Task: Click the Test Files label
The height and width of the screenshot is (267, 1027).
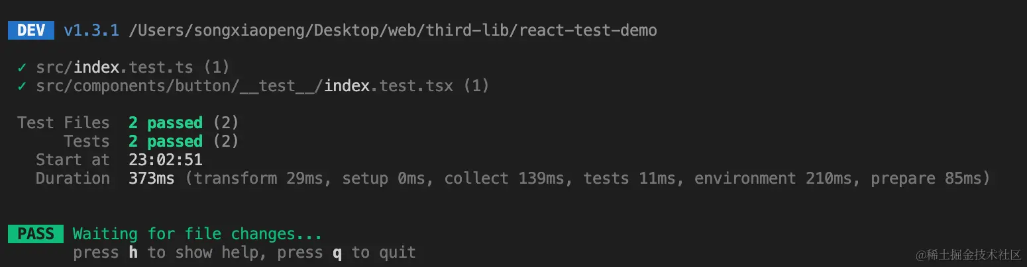Action: (x=64, y=123)
